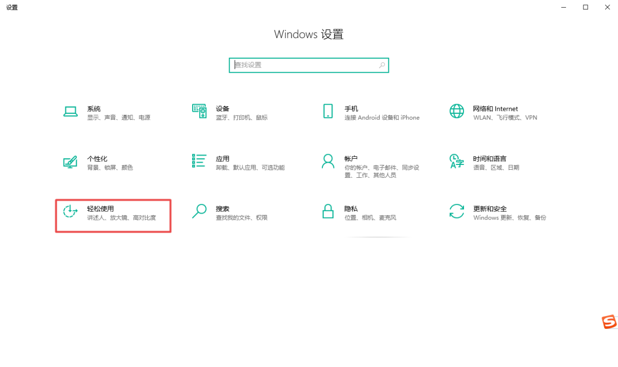Click the 语音、区域、日期 description
This screenshot has width=618, height=367.
point(496,168)
